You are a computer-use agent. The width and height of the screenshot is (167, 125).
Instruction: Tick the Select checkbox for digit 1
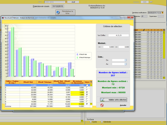click(87, 85)
